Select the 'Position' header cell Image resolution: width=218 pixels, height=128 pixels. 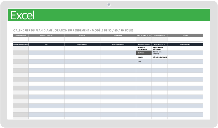(82, 36)
